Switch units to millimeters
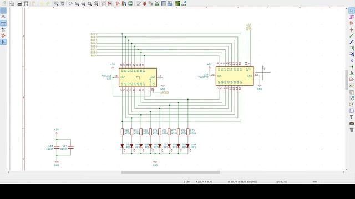The width and height of the screenshot is (355, 199). [3, 23]
